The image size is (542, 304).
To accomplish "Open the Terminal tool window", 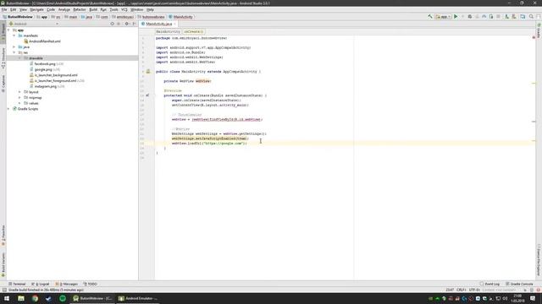I will (17, 284).
